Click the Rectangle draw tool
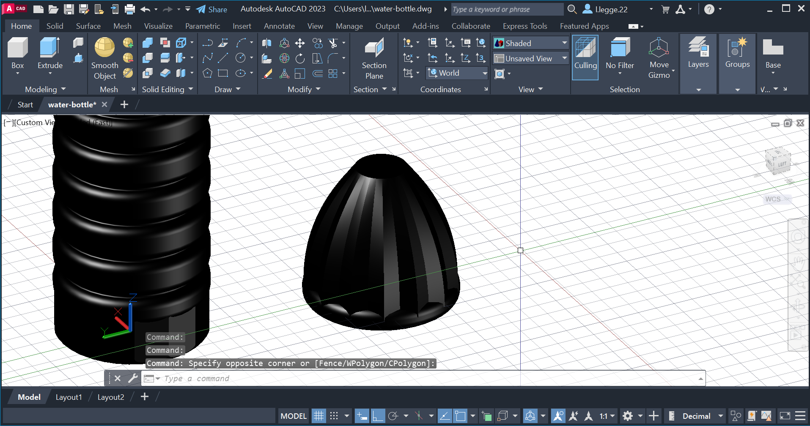This screenshot has height=426, width=810. (223, 74)
